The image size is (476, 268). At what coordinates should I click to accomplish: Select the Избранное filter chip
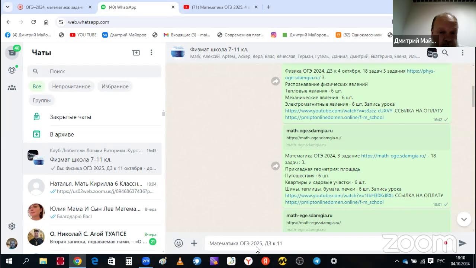[115, 86]
